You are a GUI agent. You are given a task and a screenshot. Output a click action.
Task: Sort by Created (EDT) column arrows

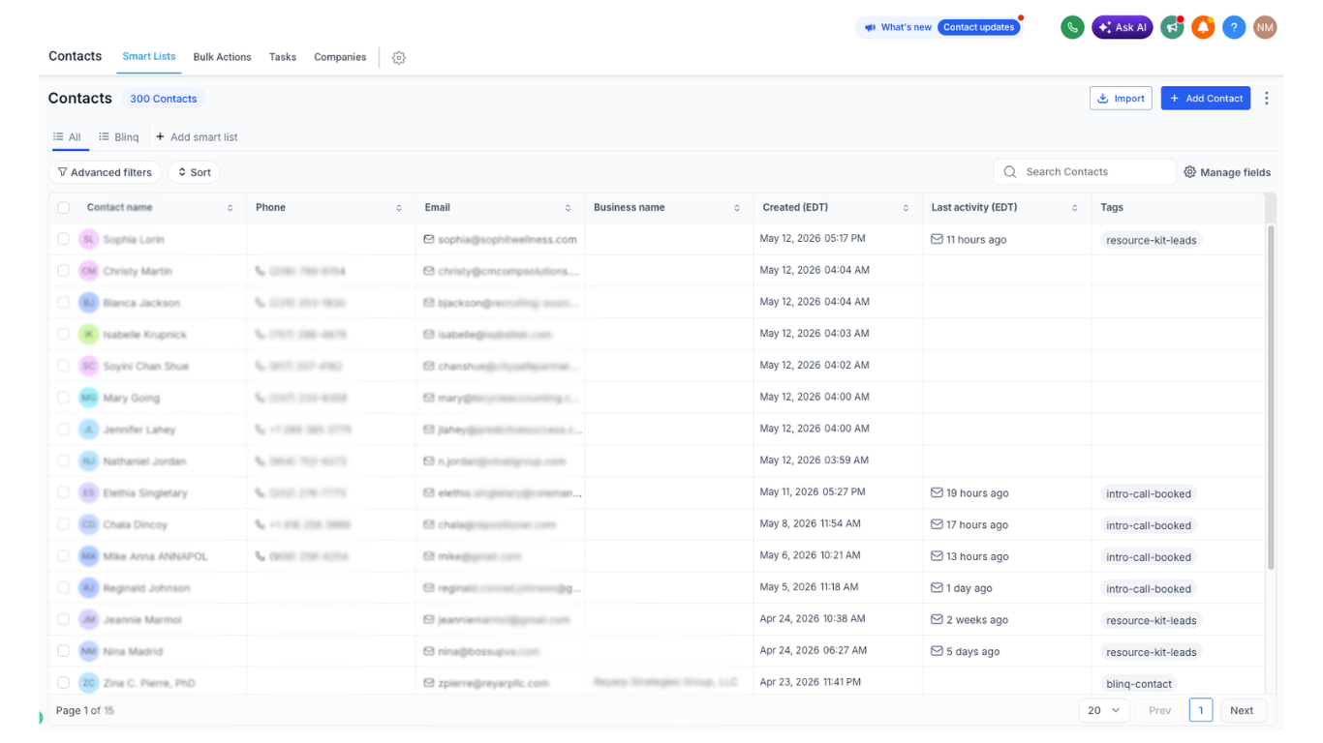(x=907, y=208)
